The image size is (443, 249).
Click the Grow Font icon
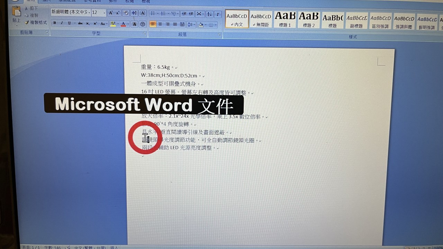point(111,13)
